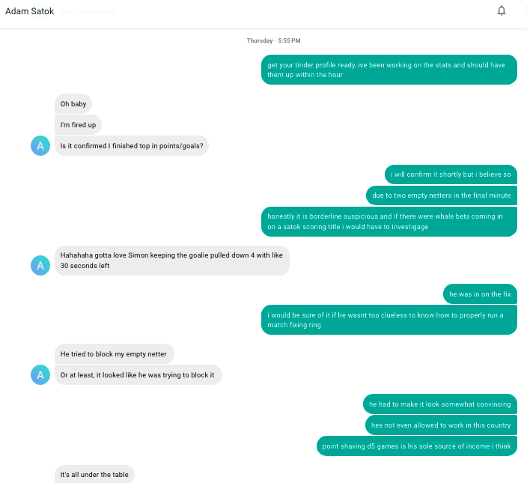Open the more options menu at top right
527x483 pixels.
pos(525,10)
